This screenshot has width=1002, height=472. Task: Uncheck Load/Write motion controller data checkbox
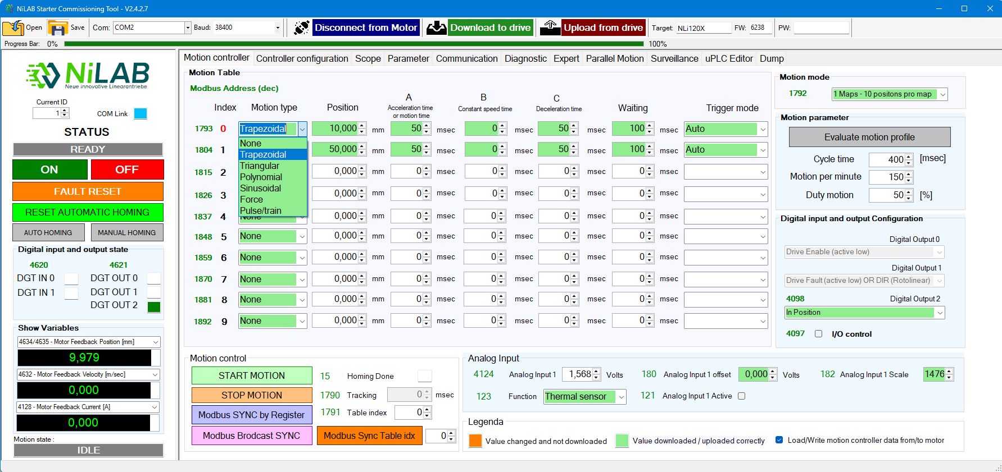(779, 441)
